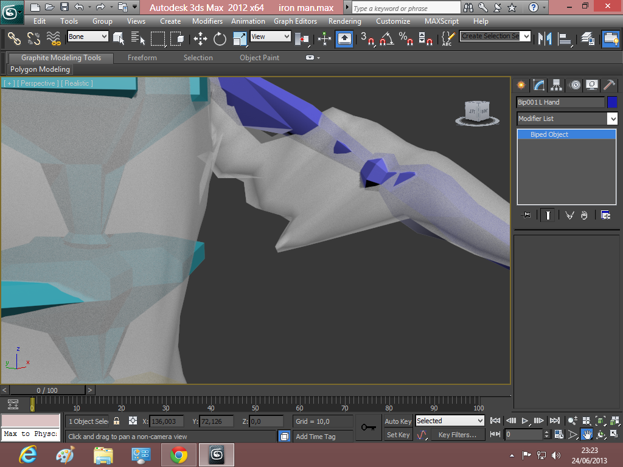Toggle Window/Crossing selection mode
This screenshot has height=467, width=623.
177,38
